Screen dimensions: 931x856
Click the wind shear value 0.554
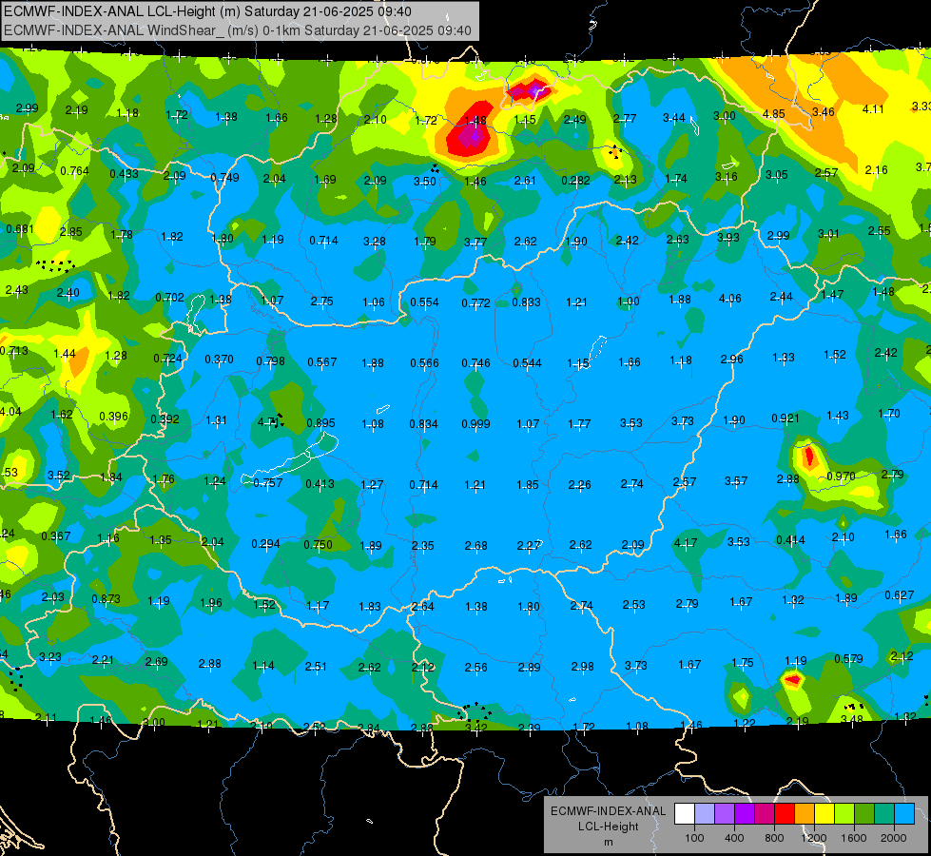pos(424,302)
